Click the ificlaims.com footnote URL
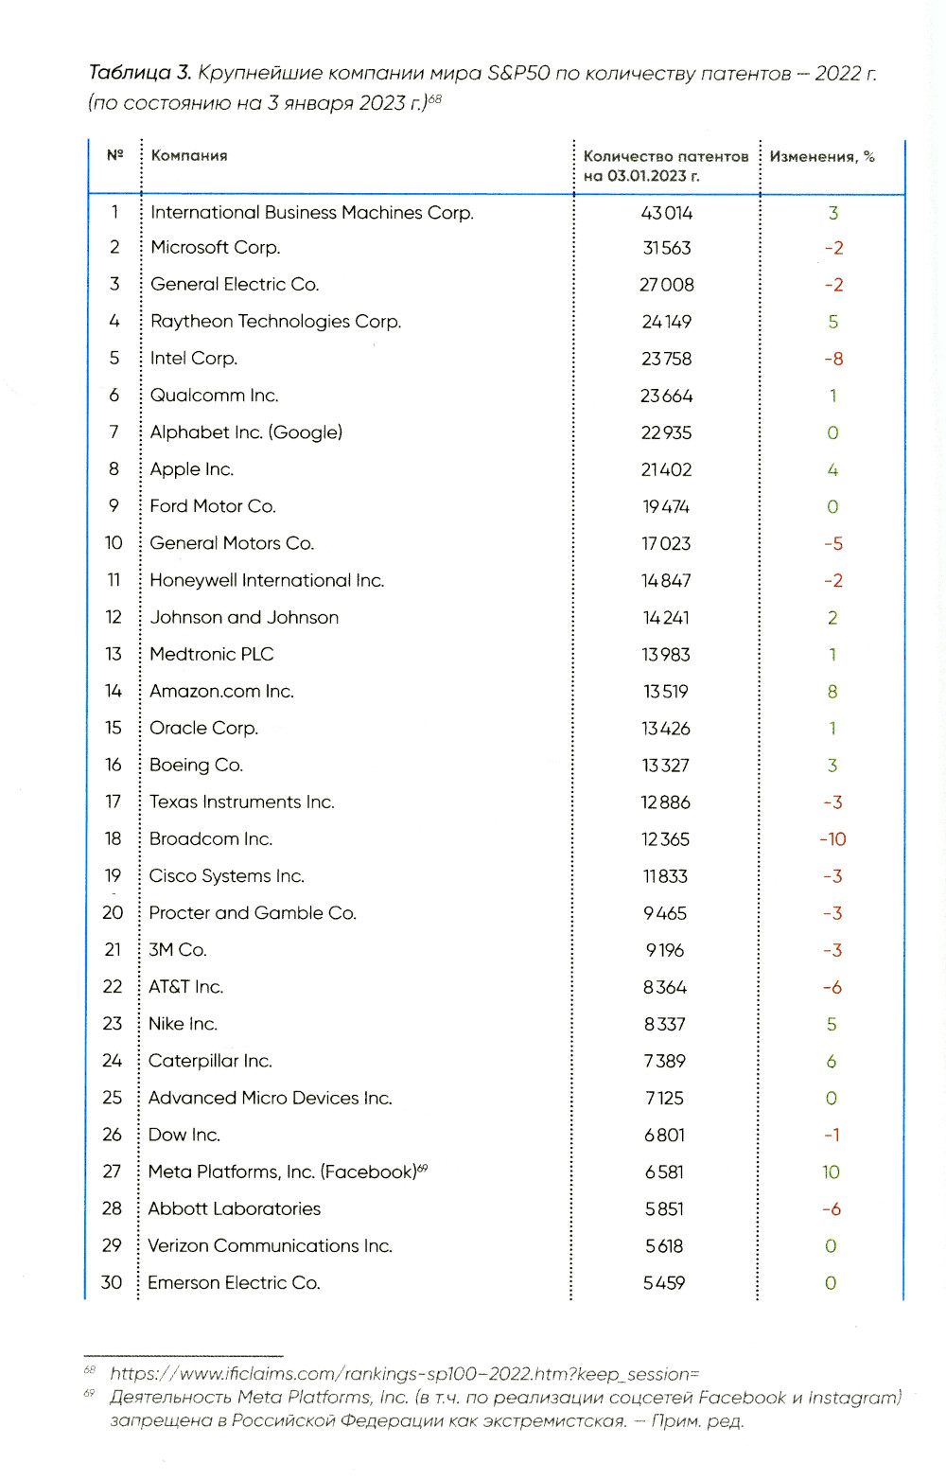 pyautogui.click(x=404, y=1373)
